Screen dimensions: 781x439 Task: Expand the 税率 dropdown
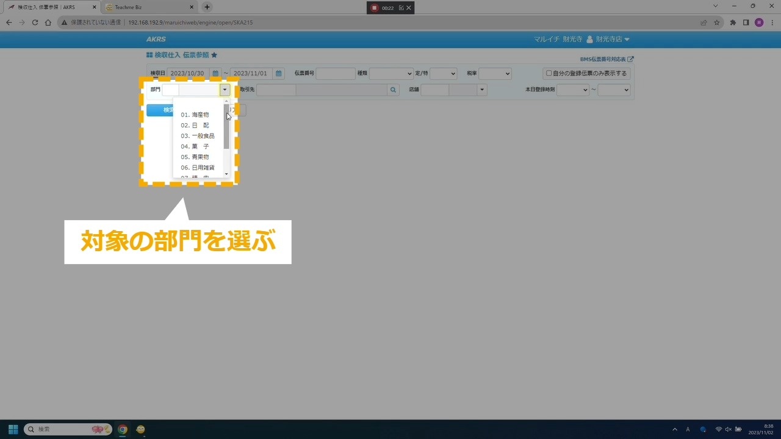click(495, 74)
